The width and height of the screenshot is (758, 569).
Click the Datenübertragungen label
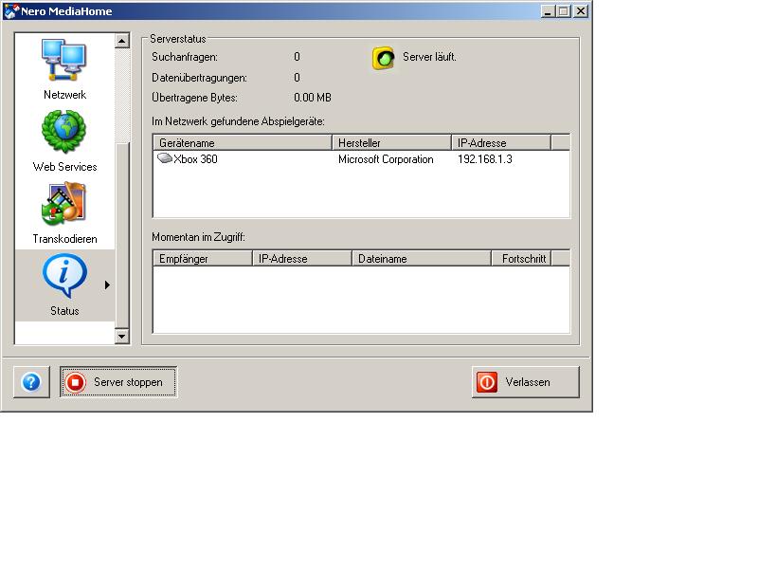pyautogui.click(x=199, y=78)
